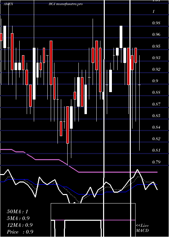Click the 0.84 price axis label
The width and height of the screenshot is (169, 237).
156,127
